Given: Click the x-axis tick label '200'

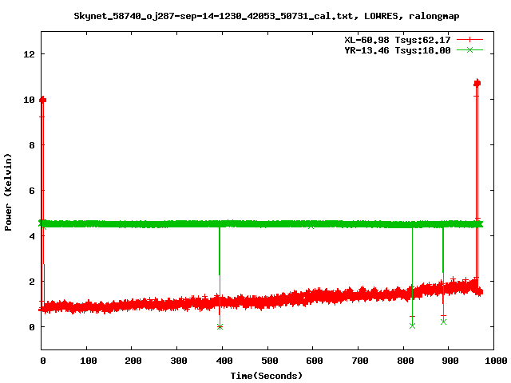Looking at the screenshot, I should click(133, 361).
